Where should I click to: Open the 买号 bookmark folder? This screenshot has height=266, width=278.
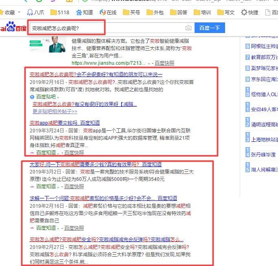tap(131, 12)
